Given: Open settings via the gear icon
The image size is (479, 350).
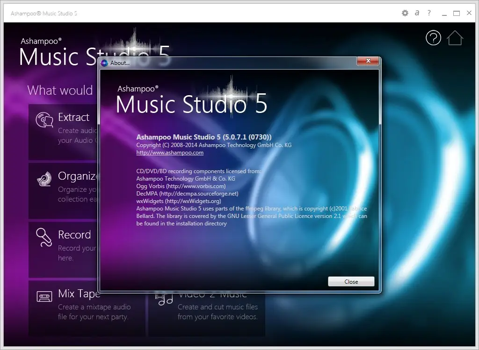Looking at the screenshot, I should pyautogui.click(x=405, y=13).
